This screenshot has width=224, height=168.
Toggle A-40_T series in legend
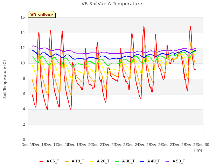click(x=150, y=161)
